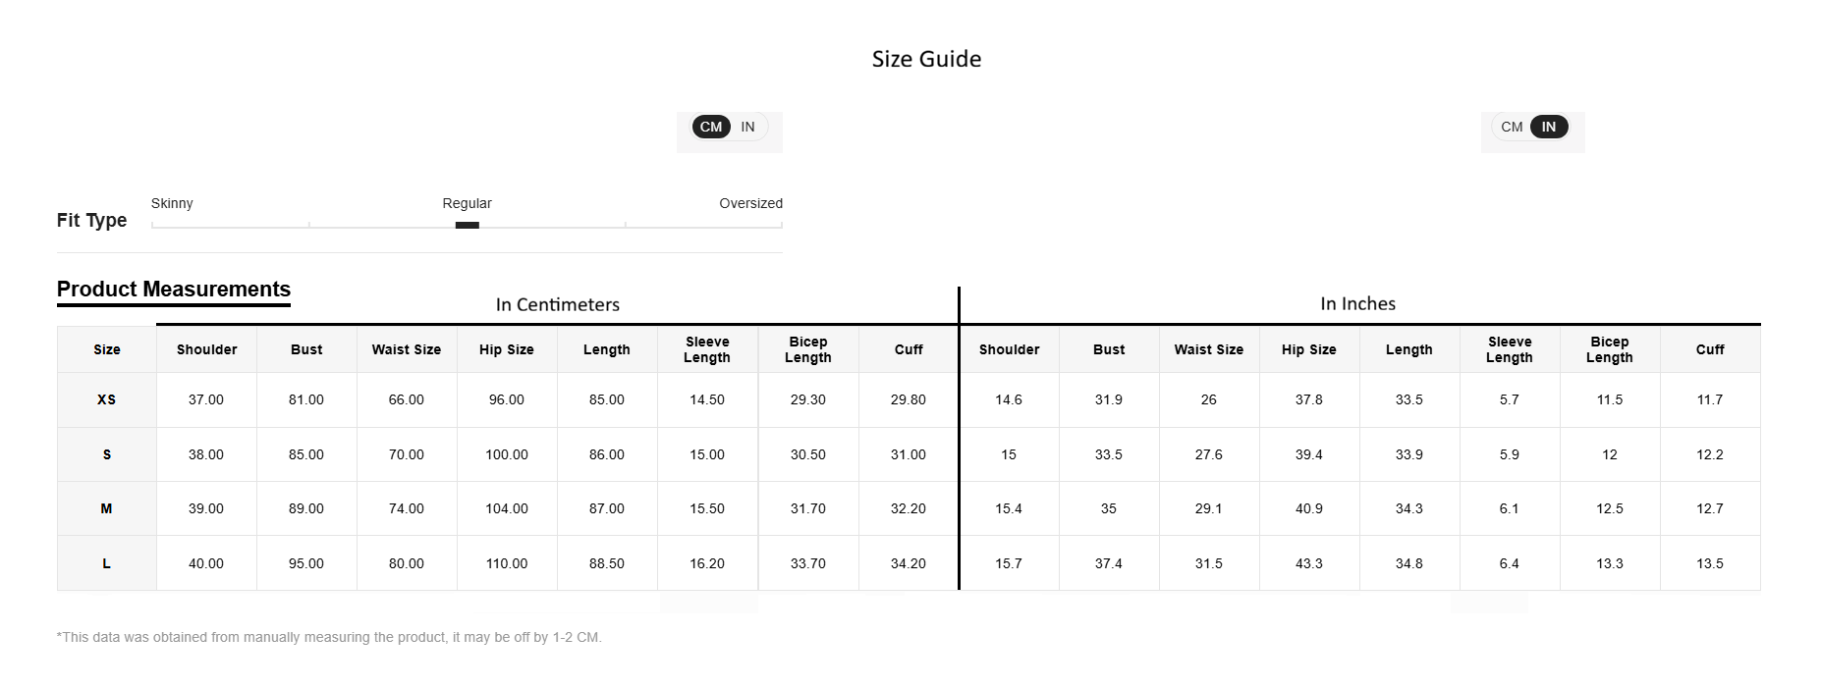Screen dimensions: 1821x688
Task: Click the In Inches section heading
Action: coord(1357,304)
